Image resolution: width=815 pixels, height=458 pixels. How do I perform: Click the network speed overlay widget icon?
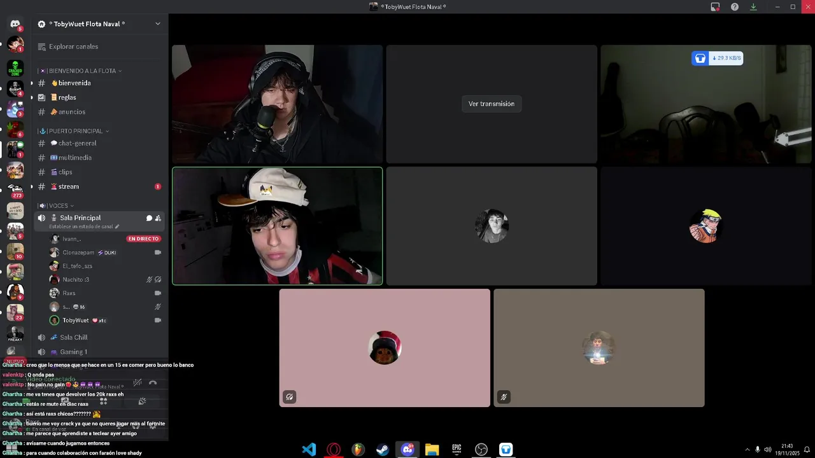700,58
